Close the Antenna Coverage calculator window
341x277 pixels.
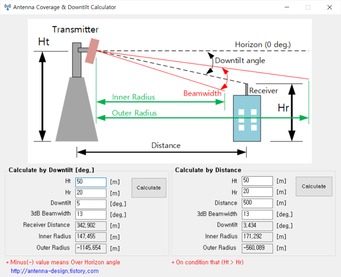(x=329, y=7)
